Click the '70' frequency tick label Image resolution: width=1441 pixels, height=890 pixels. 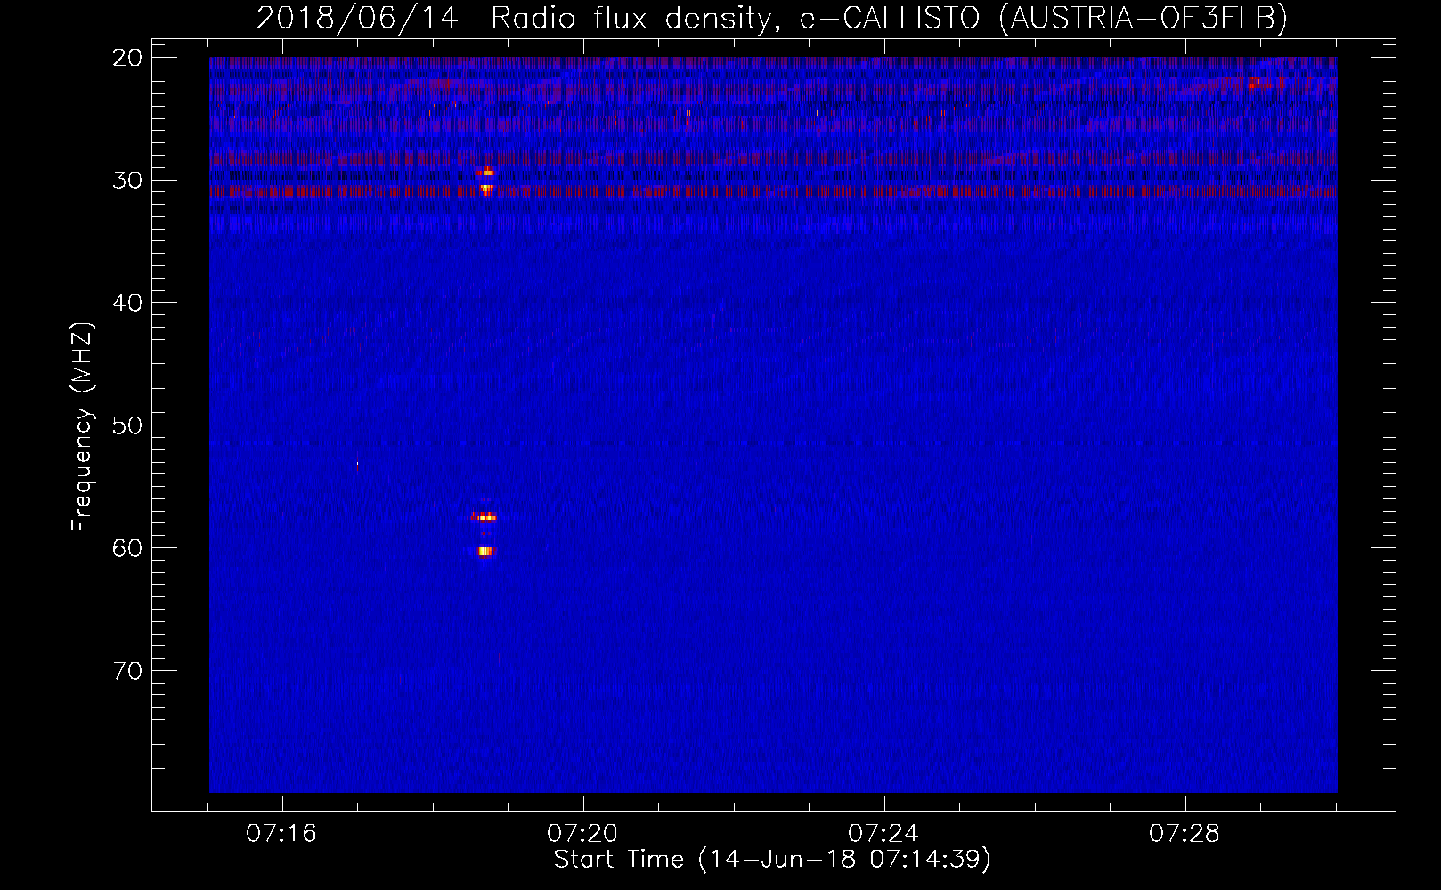128,670
